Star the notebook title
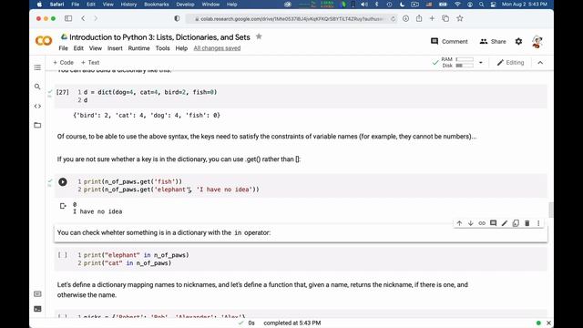 click(259, 36)
